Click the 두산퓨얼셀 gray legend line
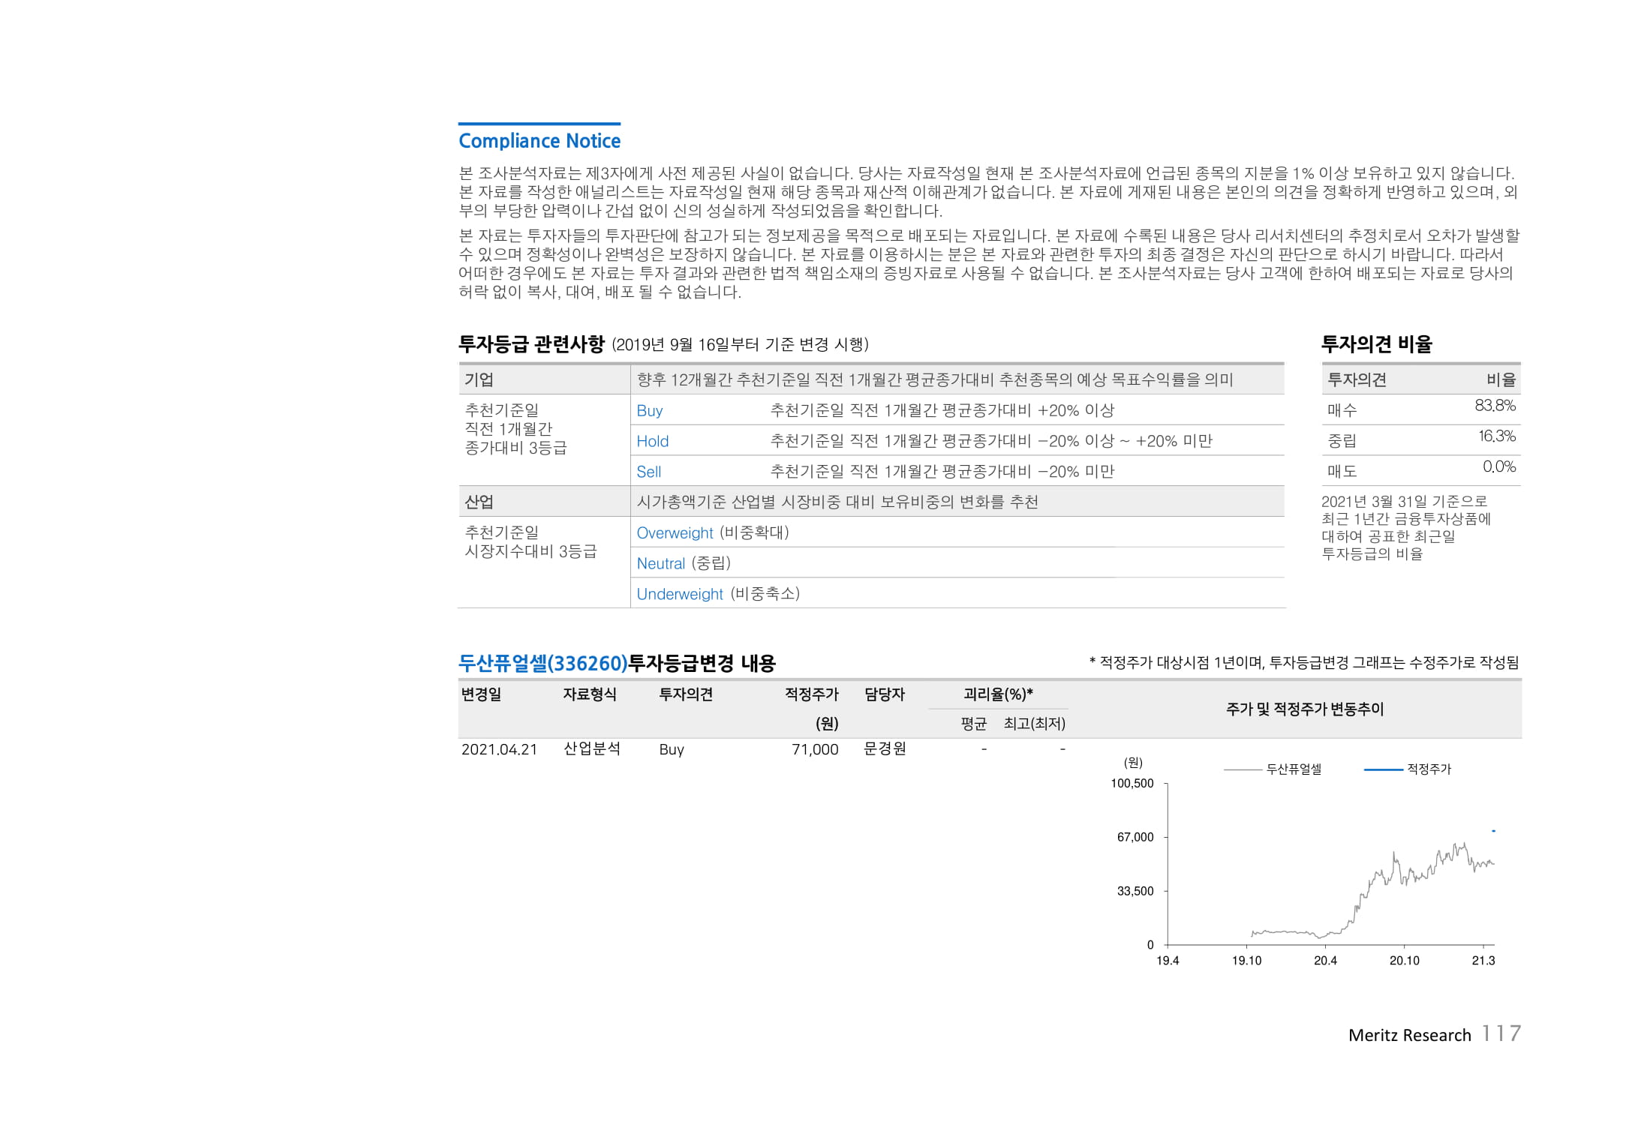The height and width of the screenshot is (1125, 1626). pos(1243,769)
